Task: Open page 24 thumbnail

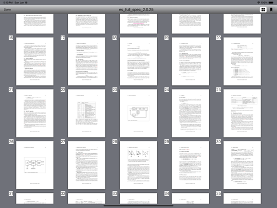Action: click(x=190, y=113)
